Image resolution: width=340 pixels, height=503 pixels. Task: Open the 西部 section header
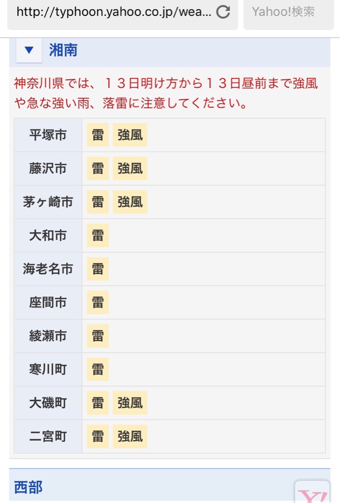tap(169, 486)
